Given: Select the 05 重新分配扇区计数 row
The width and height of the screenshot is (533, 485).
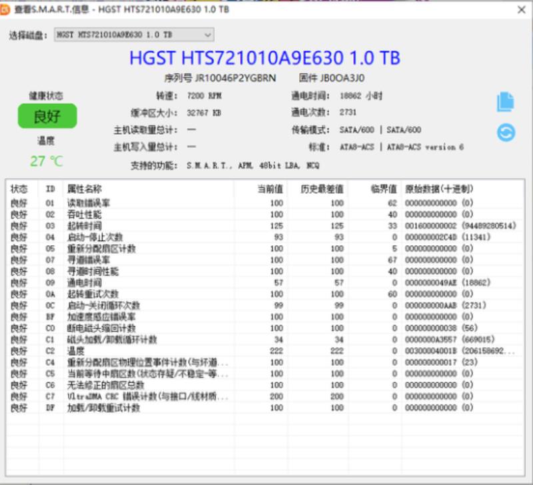Looking at the screenshot, I should pyautogui.click(x=265, y=248).
